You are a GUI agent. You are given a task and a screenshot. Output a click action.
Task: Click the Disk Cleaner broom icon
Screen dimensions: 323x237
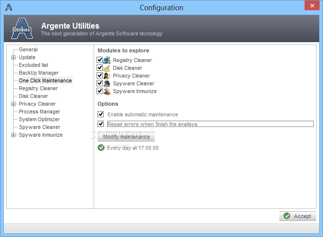point(107,68)
